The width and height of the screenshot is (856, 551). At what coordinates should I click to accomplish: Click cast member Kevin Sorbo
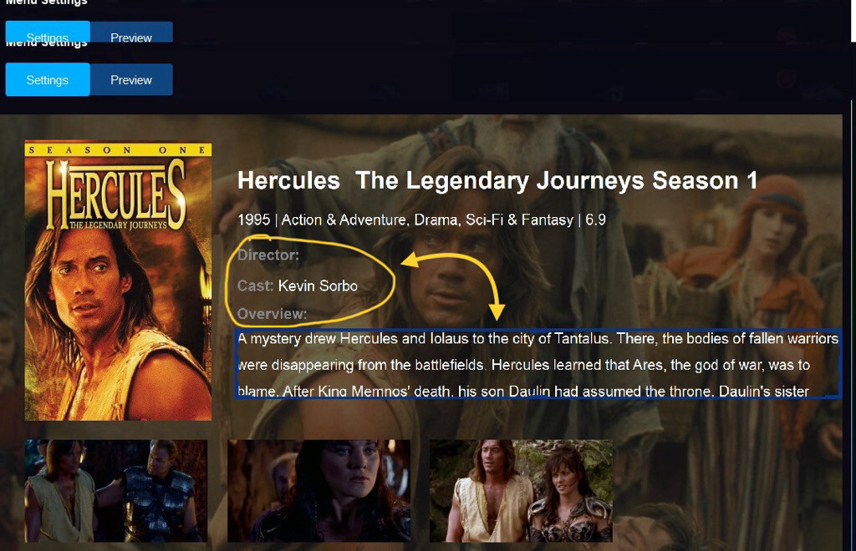pyautogui.click(x=318, y=286)
